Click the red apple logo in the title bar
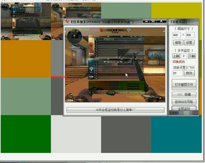Screen dimensions: 205x163 67,22
